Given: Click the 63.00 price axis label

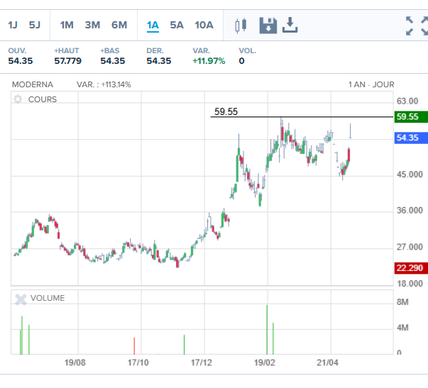Looking at the screenshot, I should (x=407, y=101).
